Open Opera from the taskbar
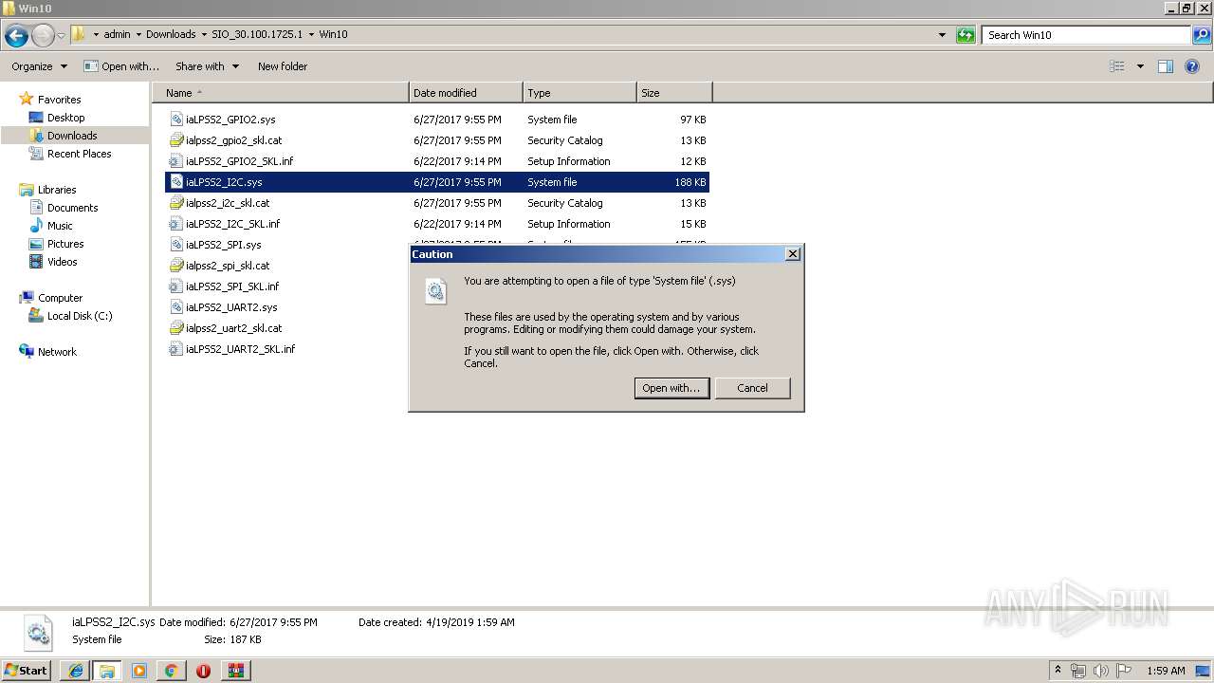 [203, 671]
